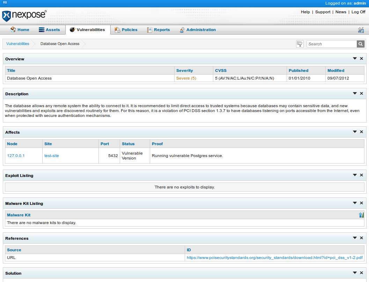Screen dimensions: 369x282
Task: Click the house icon on the Home tab
Action: click(13, 30)
